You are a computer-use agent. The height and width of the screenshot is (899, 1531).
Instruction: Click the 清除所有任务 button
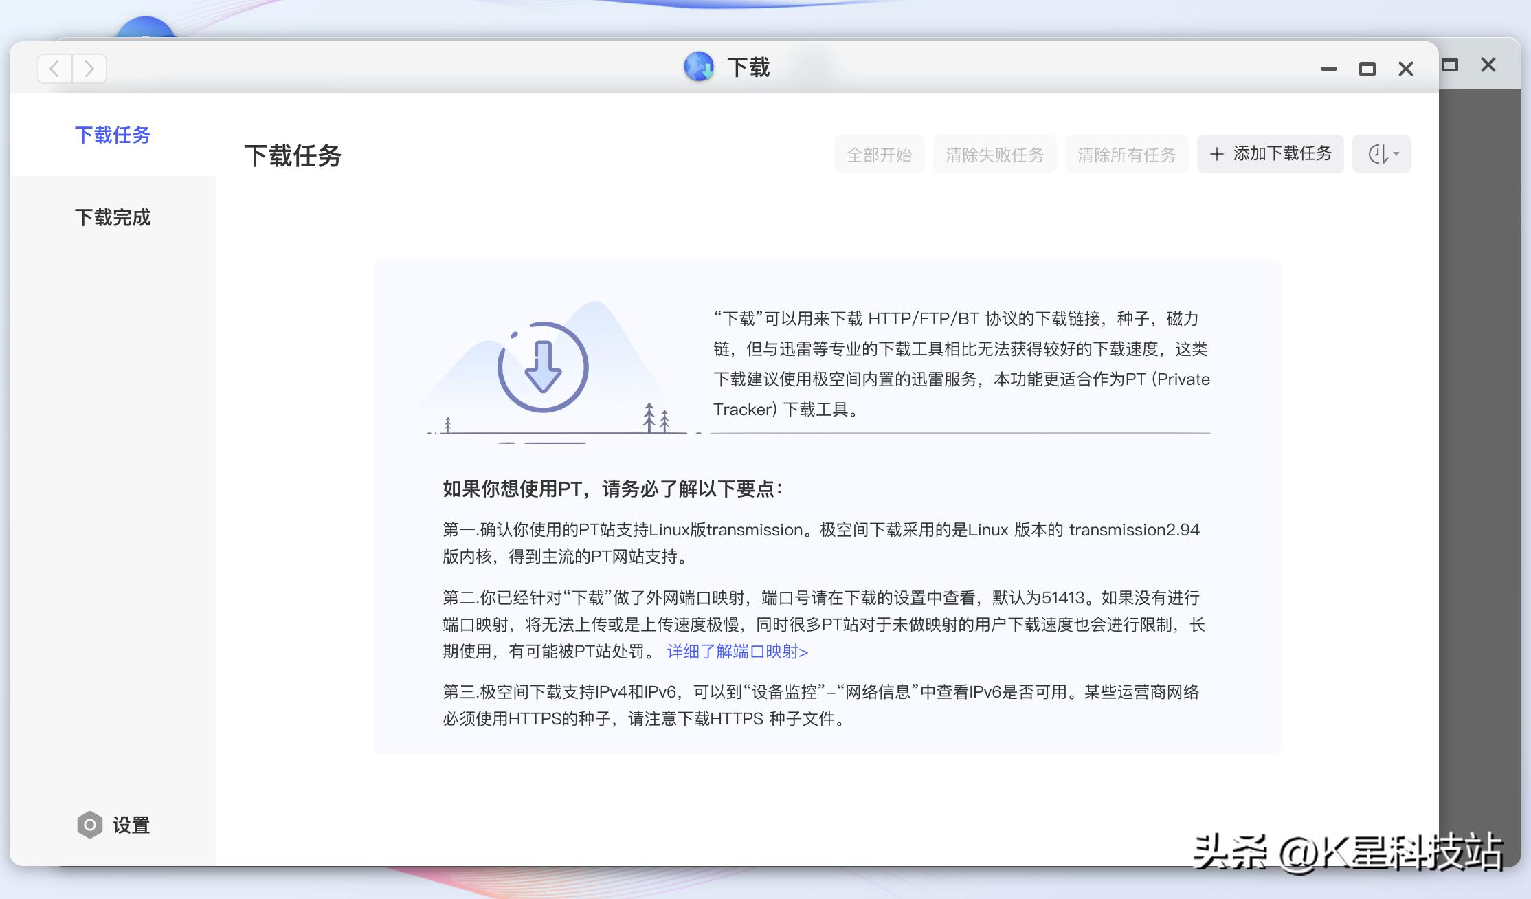[x=1126, y=154]
